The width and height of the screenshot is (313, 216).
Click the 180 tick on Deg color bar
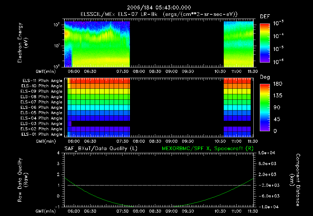[278, 84]
